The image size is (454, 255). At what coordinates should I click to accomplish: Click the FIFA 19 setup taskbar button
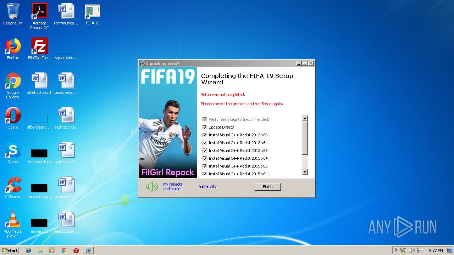(88, 250)
